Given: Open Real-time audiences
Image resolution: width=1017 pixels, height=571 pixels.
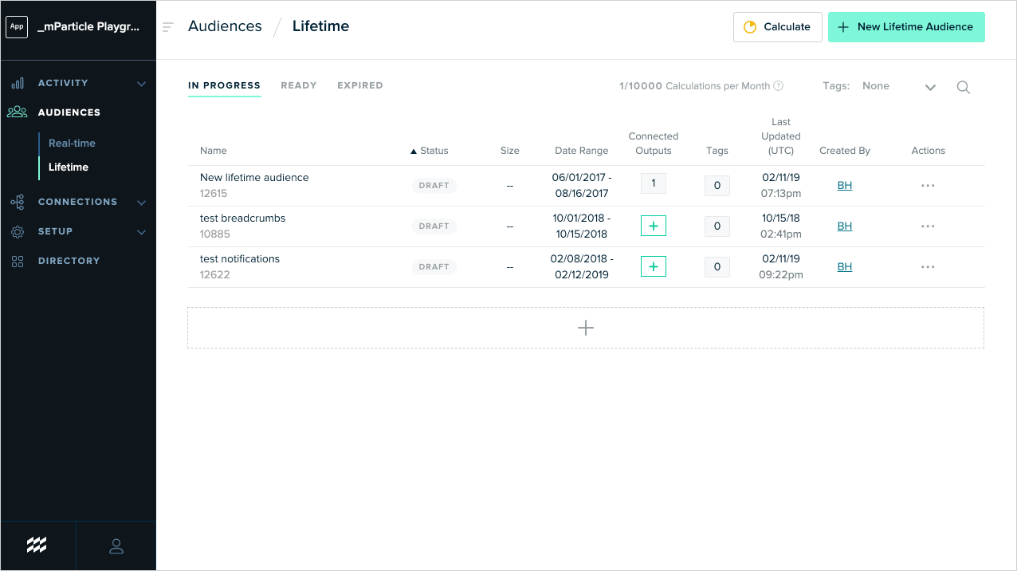Looking at the screenshot, I should point(72,144).
